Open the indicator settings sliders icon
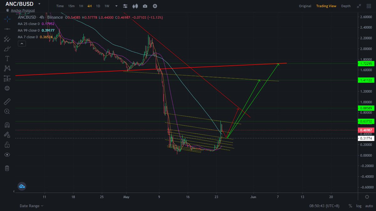The image size is (376, 211). click(125, 6)
